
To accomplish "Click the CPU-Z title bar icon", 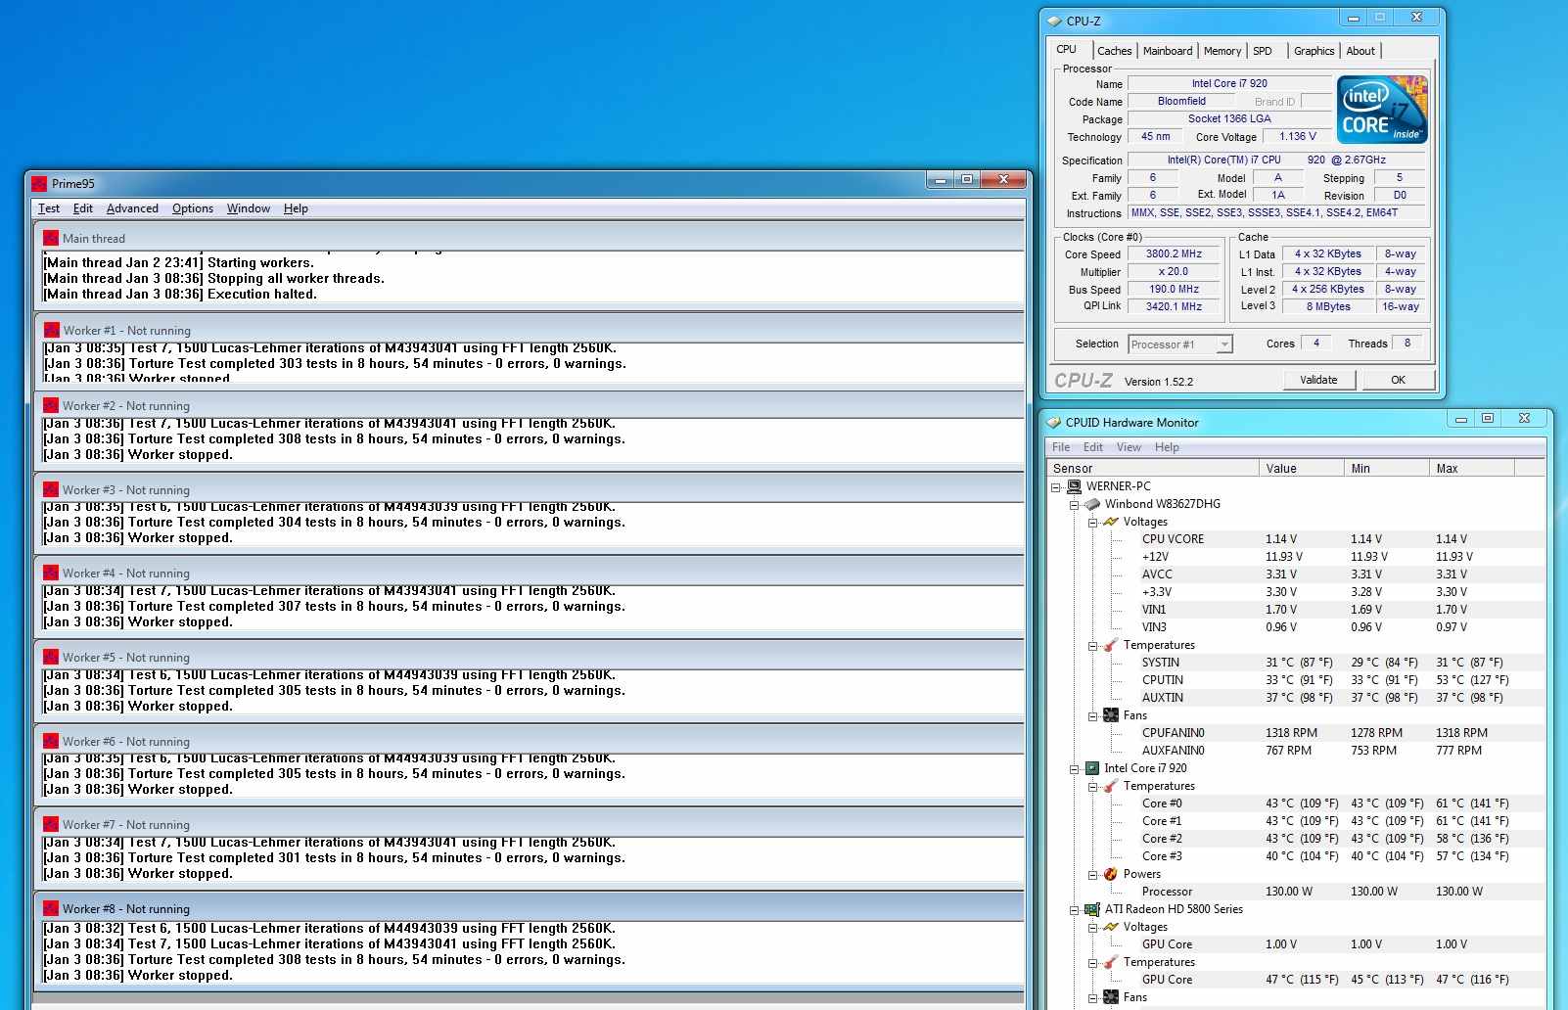I will pos(1054,21).
